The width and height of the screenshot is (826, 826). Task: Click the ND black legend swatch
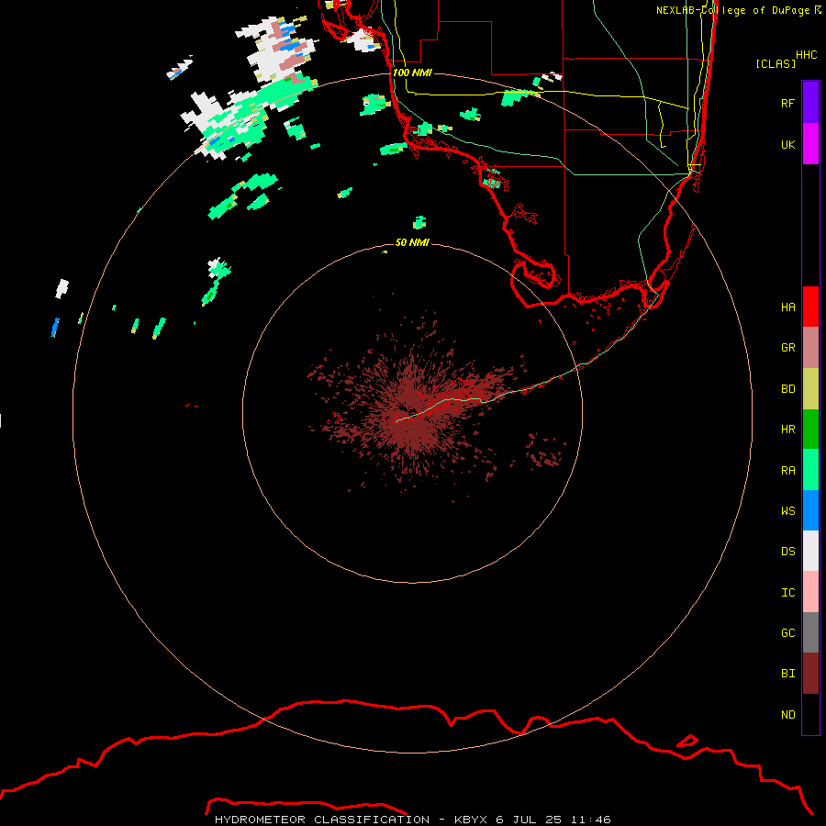coord(810,714)
